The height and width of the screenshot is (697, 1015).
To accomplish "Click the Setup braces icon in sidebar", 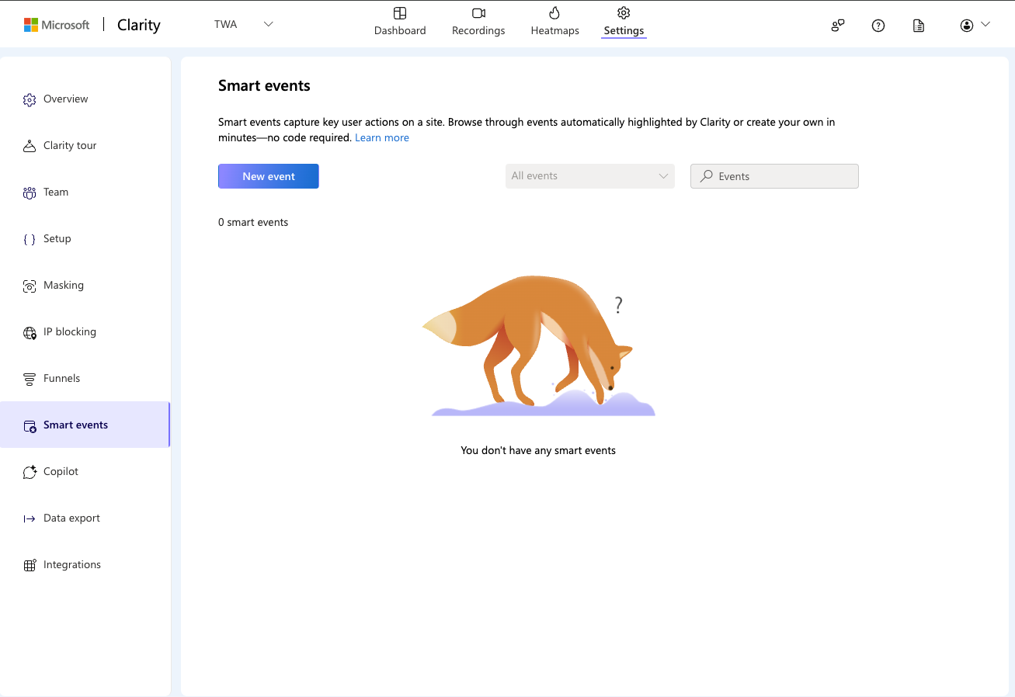I will tap(30, 239).
